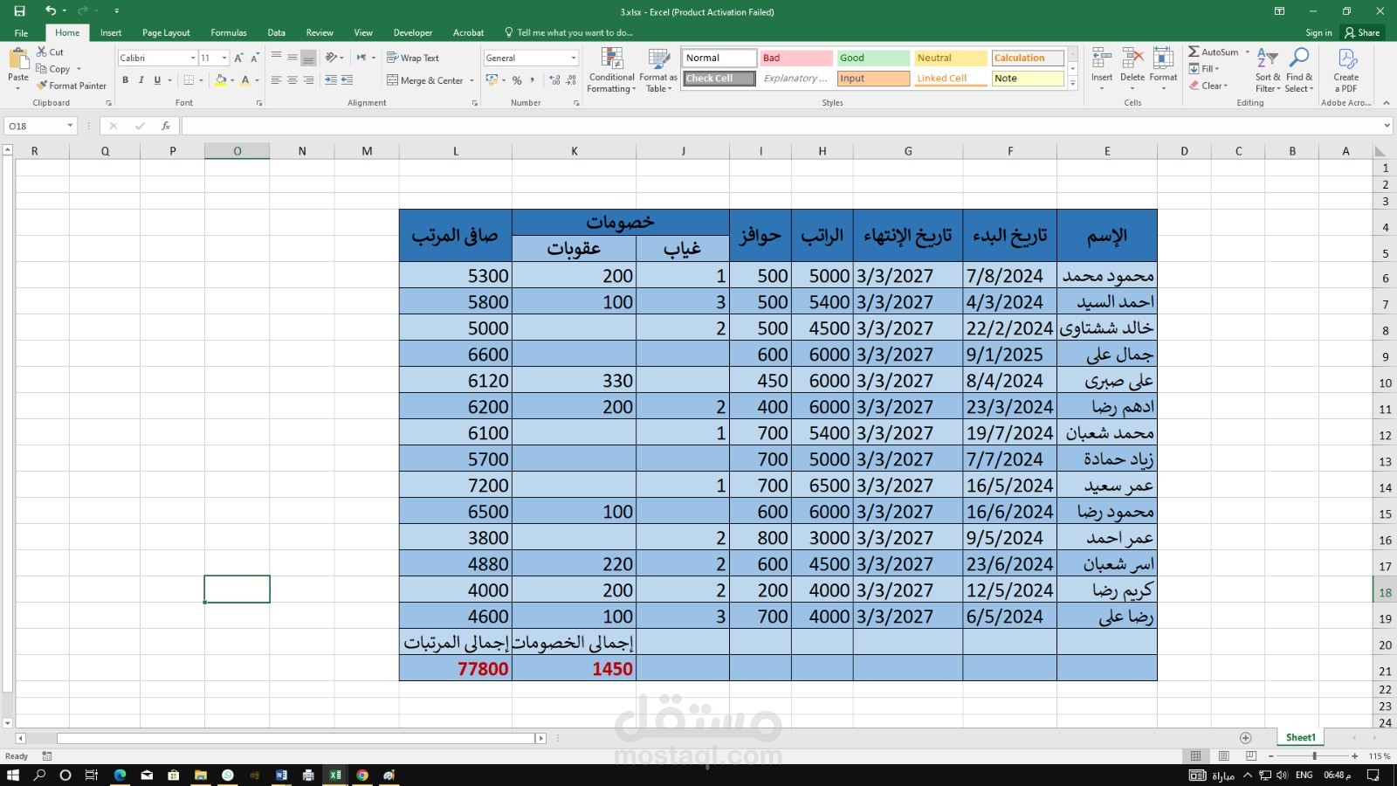The image size is (1397, 786).
Task: Toggle Bold formatting
Action: (126, 80)
